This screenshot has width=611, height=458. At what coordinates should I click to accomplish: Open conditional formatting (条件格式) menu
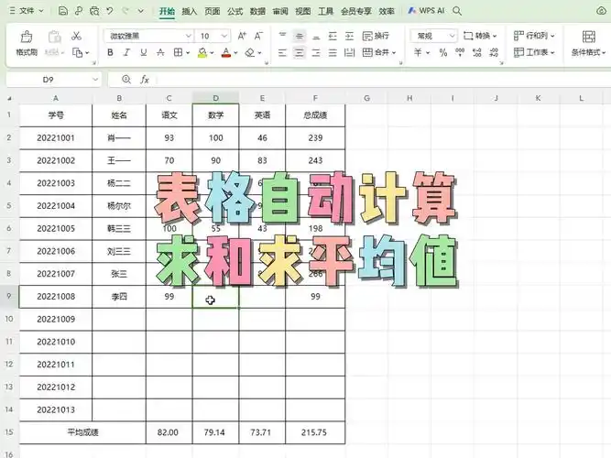(589, 43)
